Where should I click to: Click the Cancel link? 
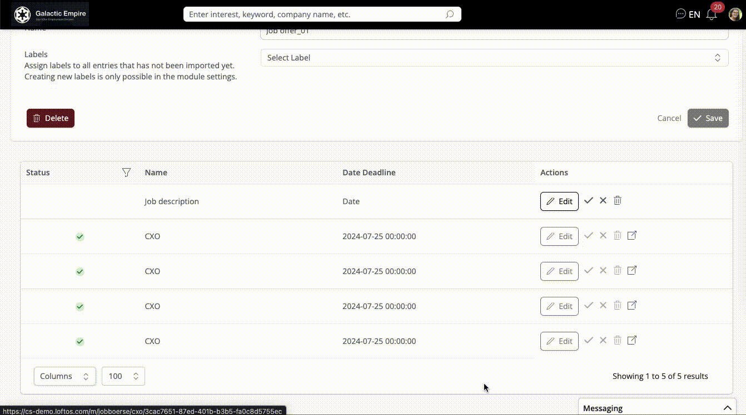coord(669,118)
